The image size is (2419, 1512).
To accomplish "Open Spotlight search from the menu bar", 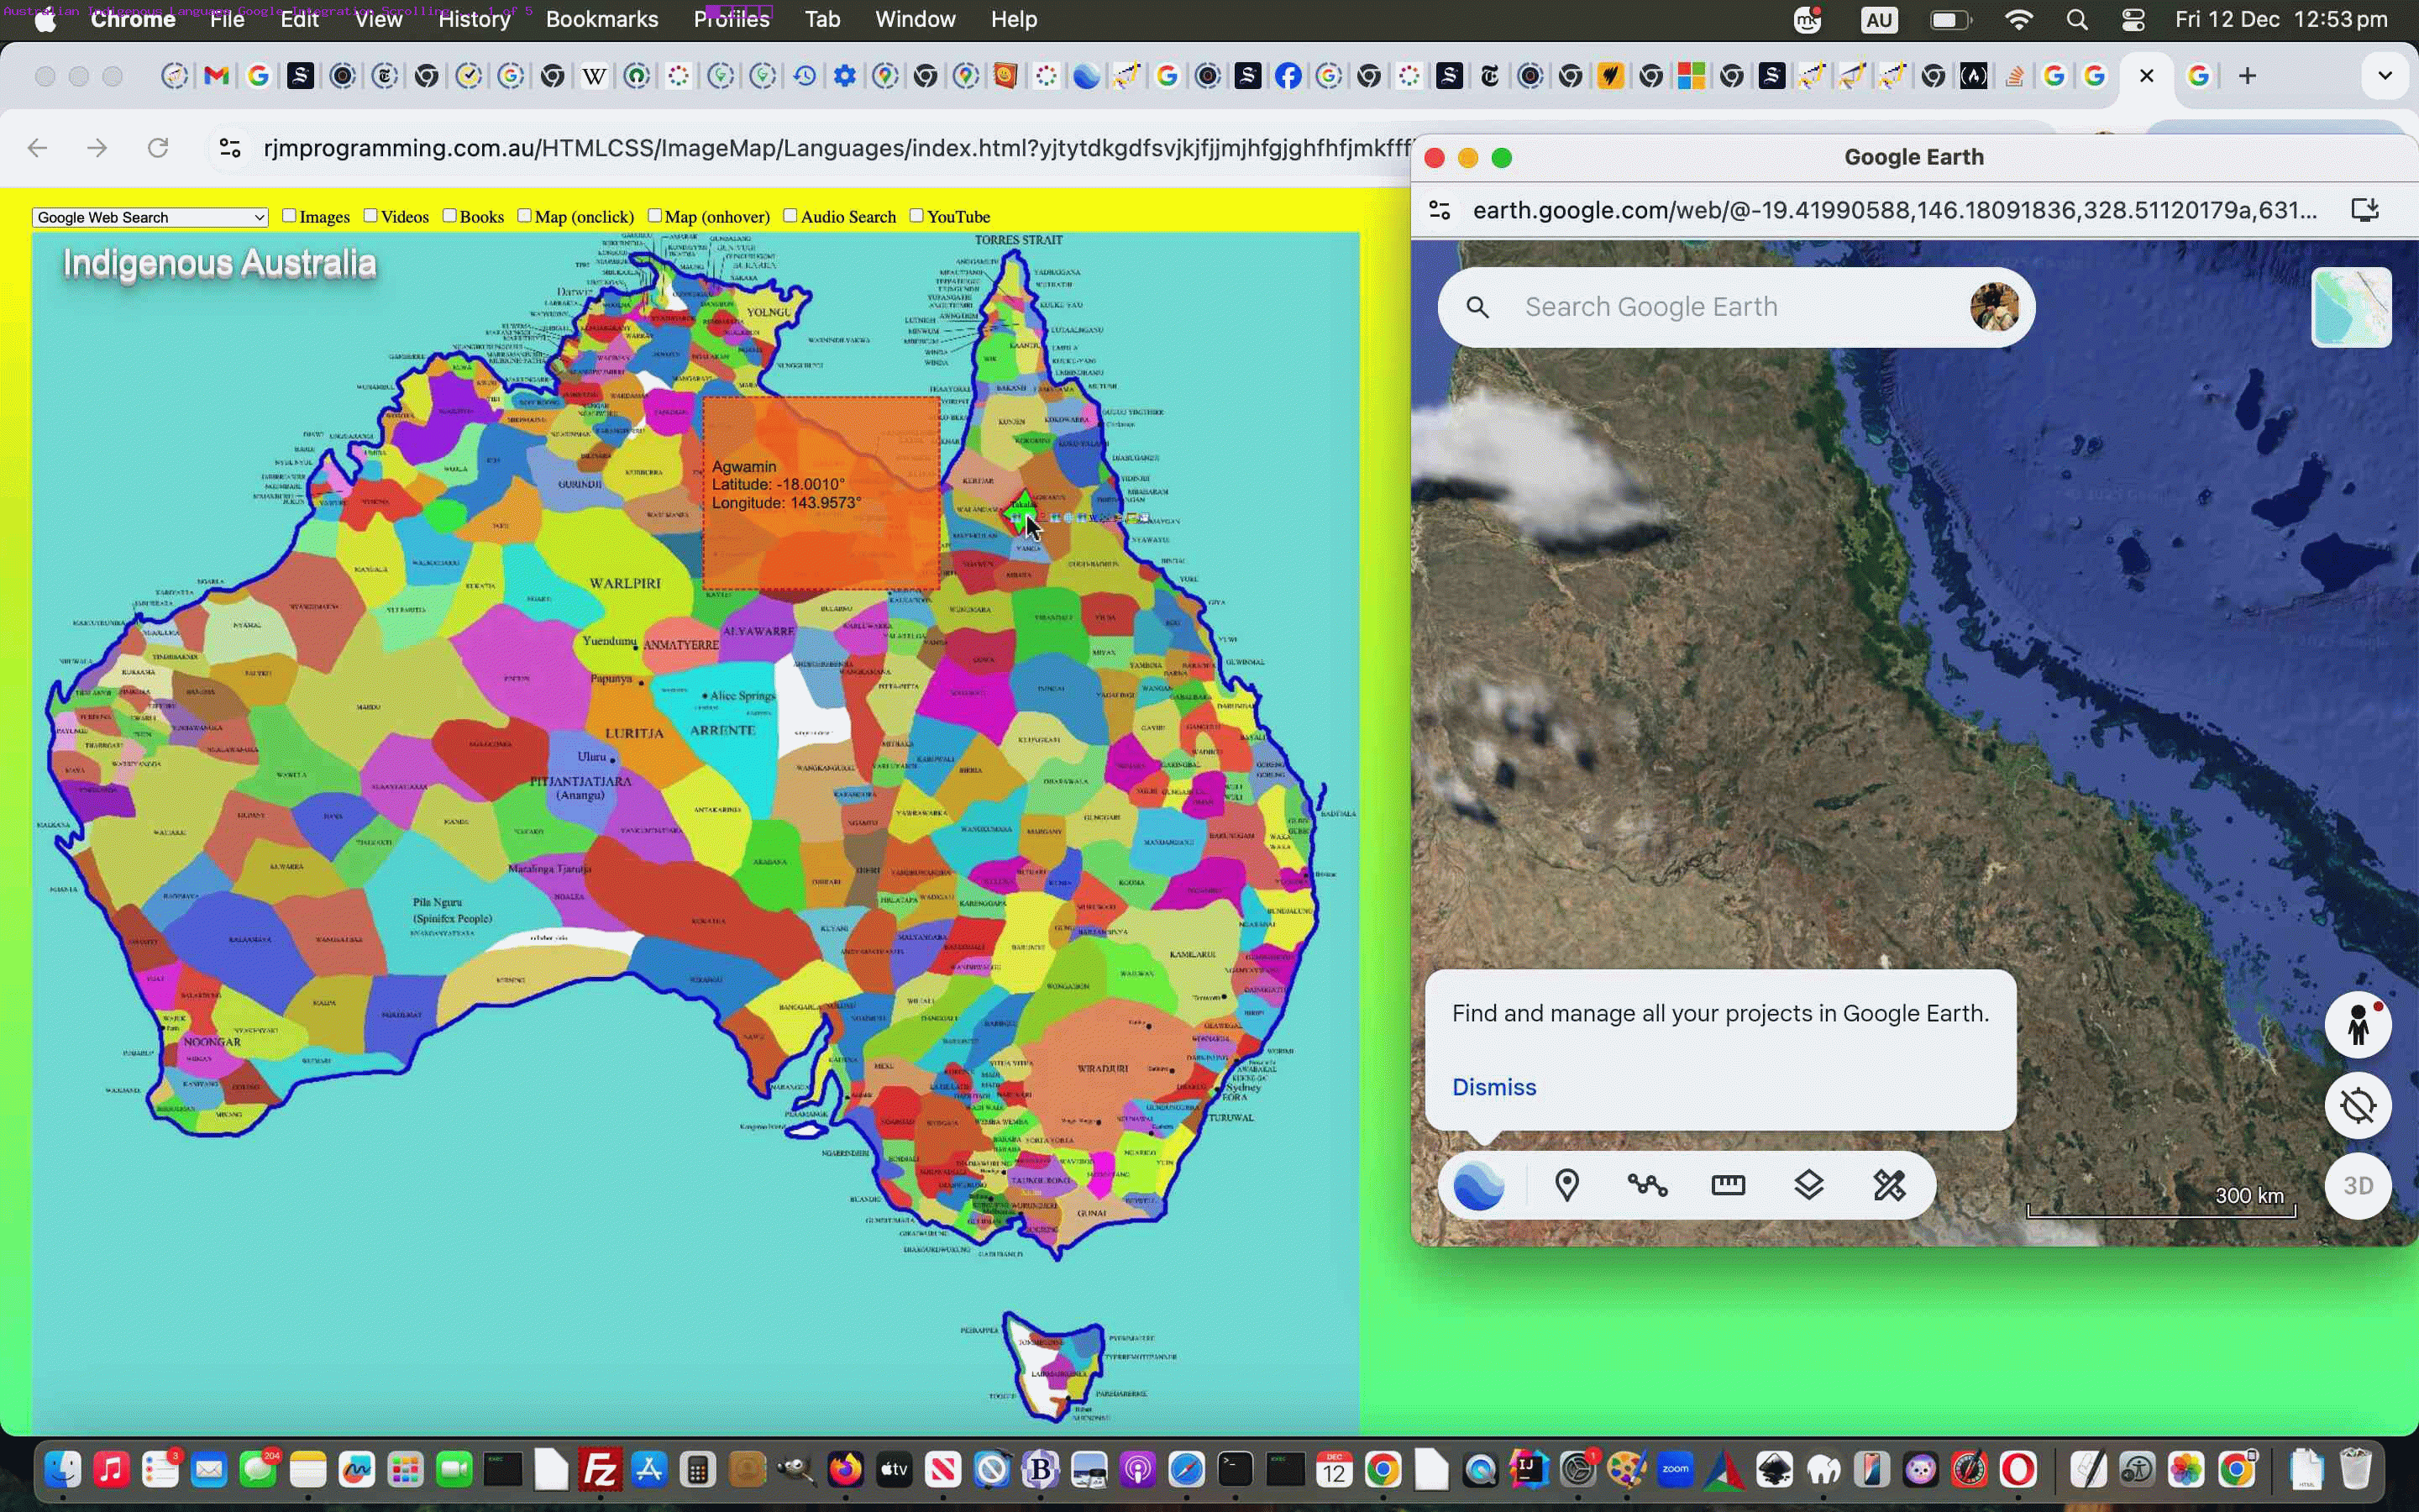I will point(2076,19).
